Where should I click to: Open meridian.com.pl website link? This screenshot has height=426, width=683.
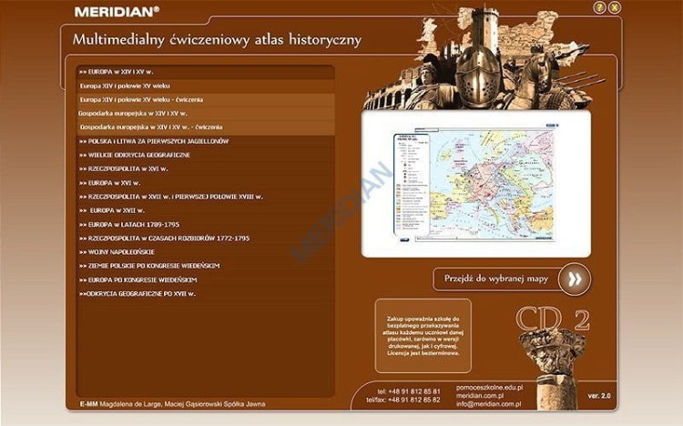coord(480,396)
